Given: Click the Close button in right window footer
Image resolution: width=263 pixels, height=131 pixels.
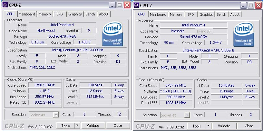Looking at the screenshot, I should click(249, 126).
